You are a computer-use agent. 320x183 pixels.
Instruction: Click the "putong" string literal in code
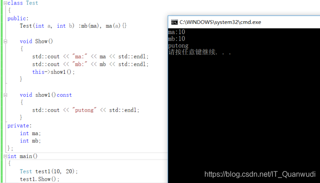(x=84, y=110)
